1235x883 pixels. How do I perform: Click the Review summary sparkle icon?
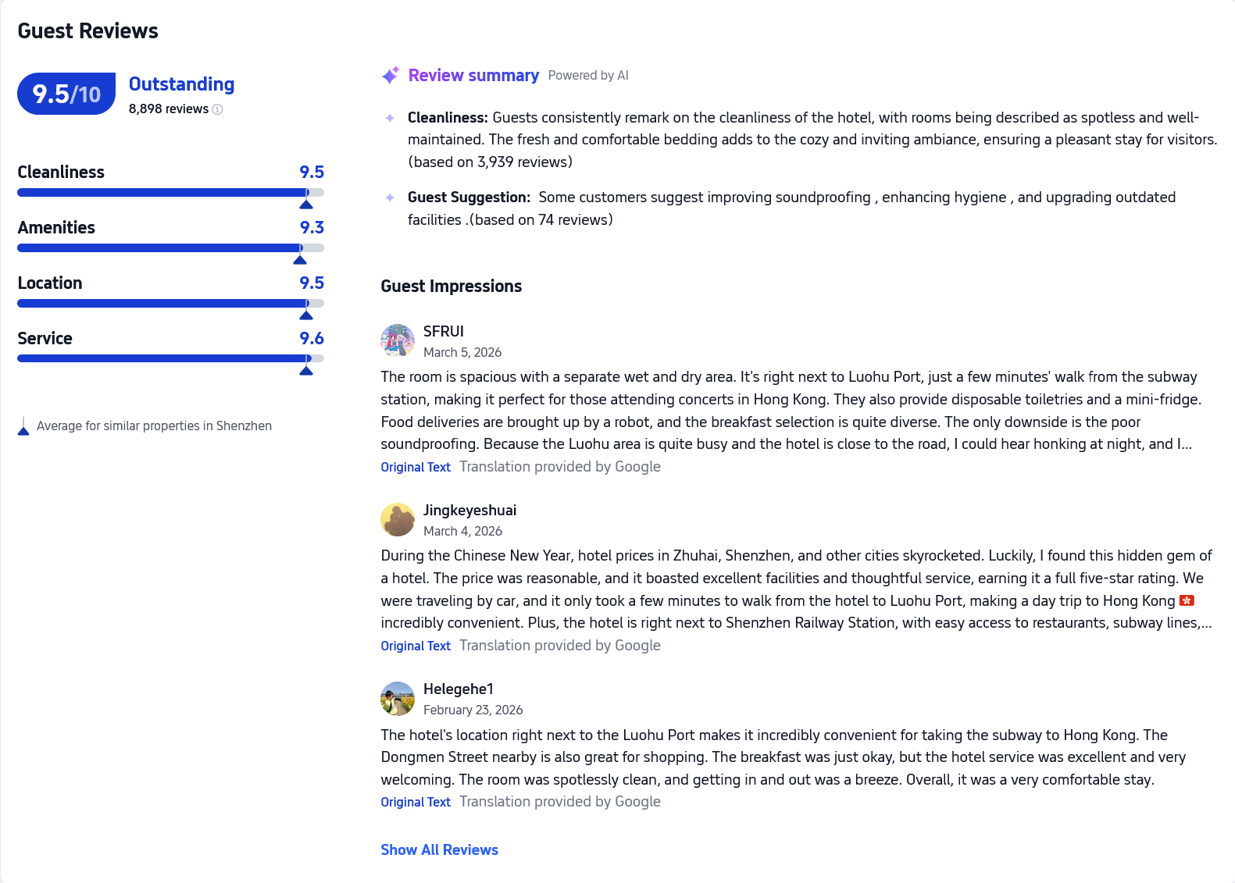[x=390, y=75]
